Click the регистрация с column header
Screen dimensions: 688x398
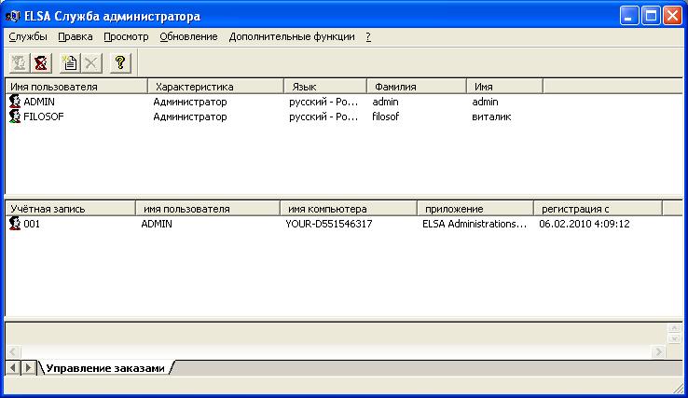point(596,209)
